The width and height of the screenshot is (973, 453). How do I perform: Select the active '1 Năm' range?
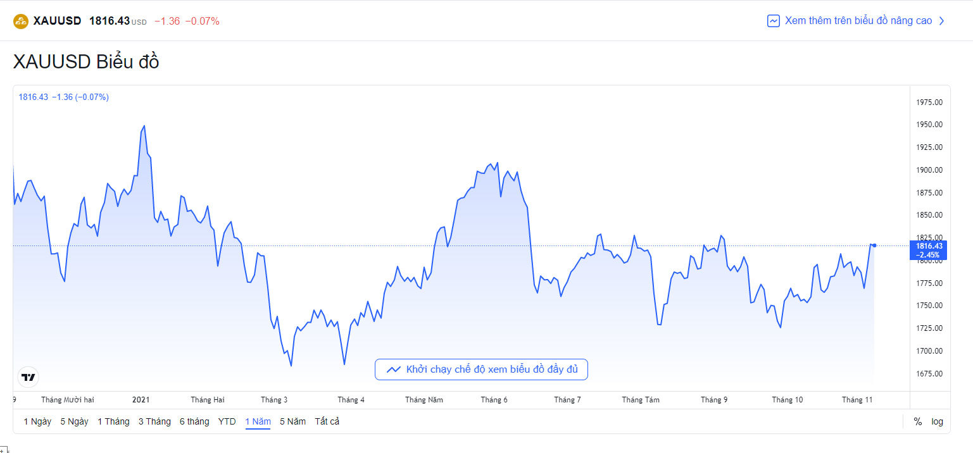258,421
